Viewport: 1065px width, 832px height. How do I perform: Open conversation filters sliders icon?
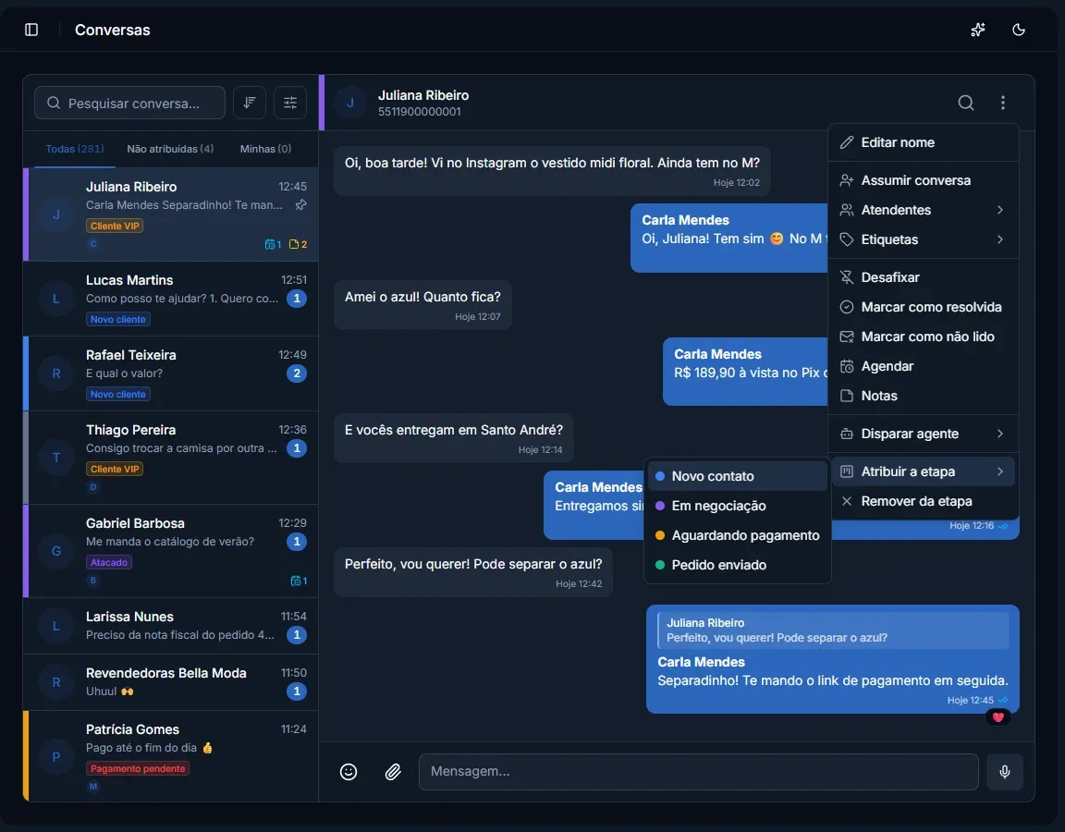pos(290,103)
